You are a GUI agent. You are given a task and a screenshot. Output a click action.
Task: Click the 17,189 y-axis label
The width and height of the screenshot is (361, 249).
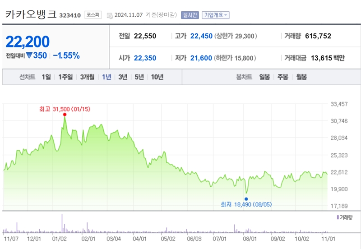tap(339, 206)
